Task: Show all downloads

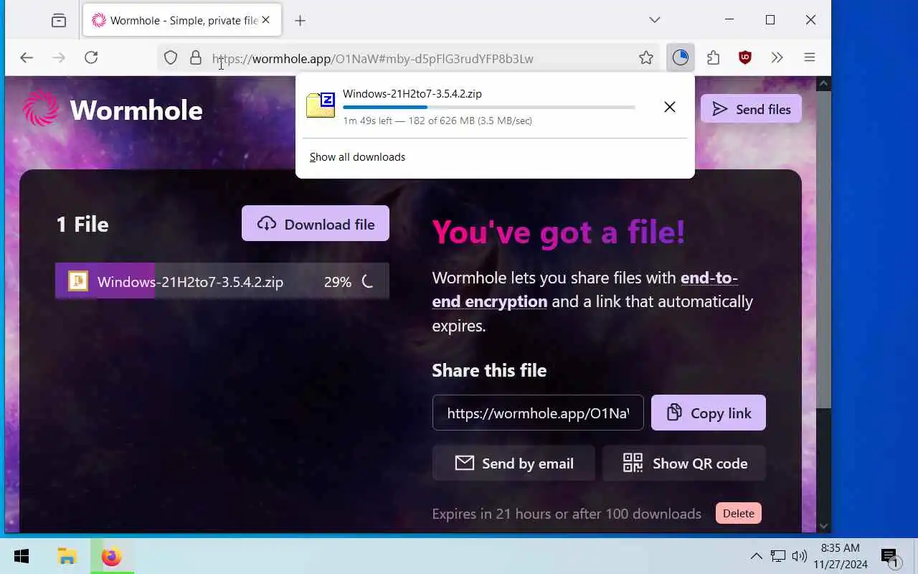Action: pos(357,157)
